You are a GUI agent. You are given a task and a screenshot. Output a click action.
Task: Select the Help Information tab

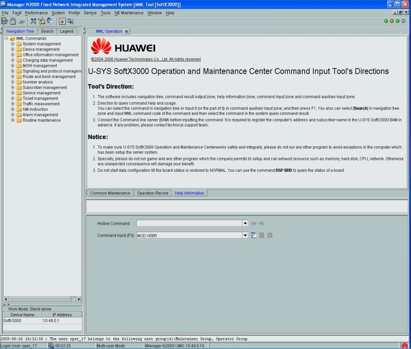click(190, 193)
